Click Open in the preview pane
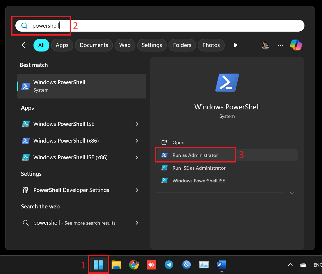 coord(227,143)
